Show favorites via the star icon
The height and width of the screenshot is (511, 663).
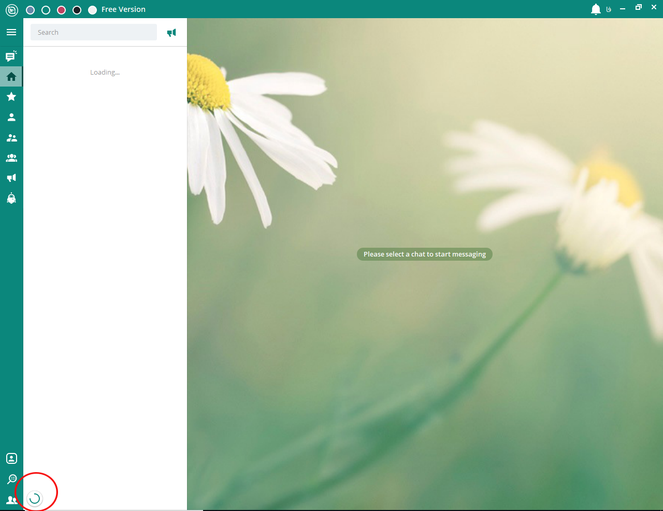tap(11, 96)
